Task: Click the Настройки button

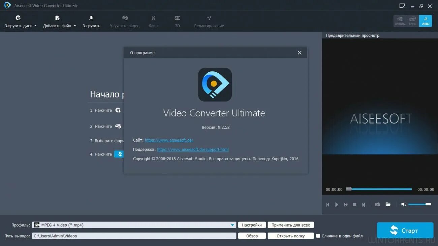Action: click(x=252, y=225)
